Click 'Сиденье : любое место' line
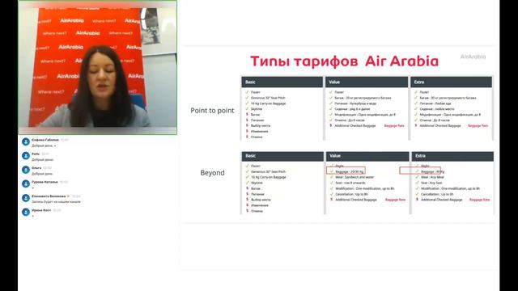 click(437, 109)
